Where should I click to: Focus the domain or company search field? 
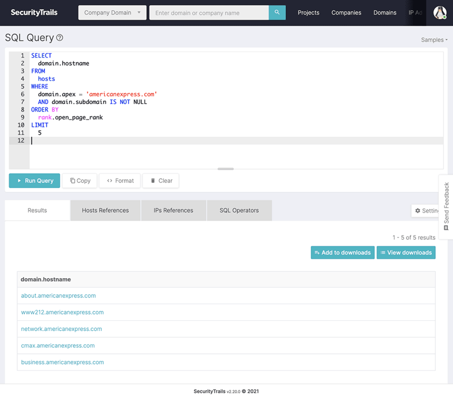coord(209,13)
